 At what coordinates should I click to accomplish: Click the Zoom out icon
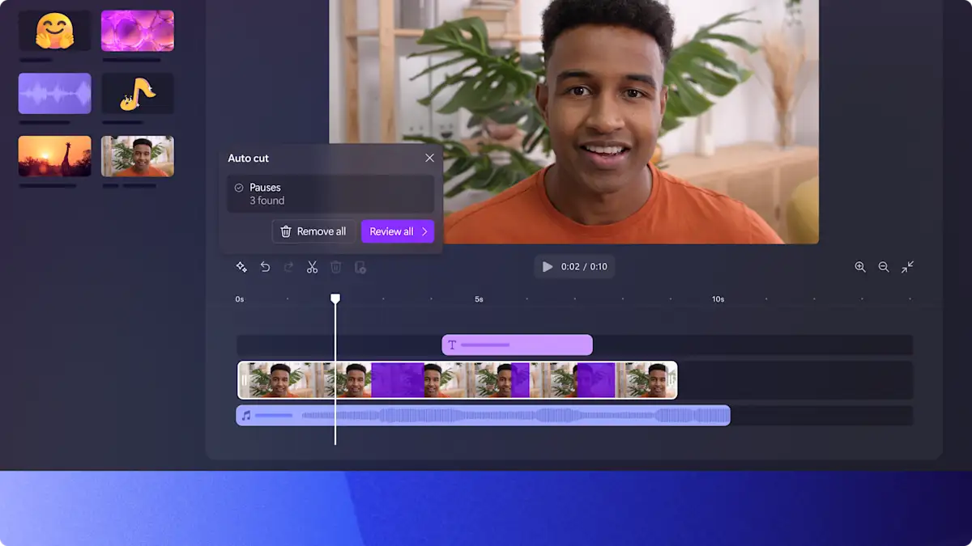click(x=883, y=267)
